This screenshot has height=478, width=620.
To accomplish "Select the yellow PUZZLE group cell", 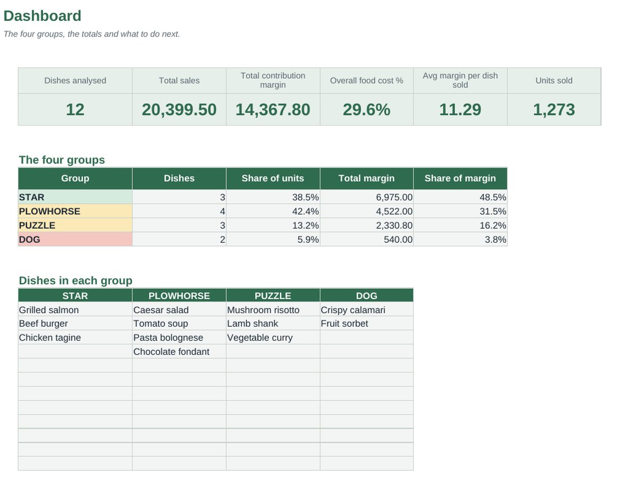I will pyautogui.click(x=75, y=225).
